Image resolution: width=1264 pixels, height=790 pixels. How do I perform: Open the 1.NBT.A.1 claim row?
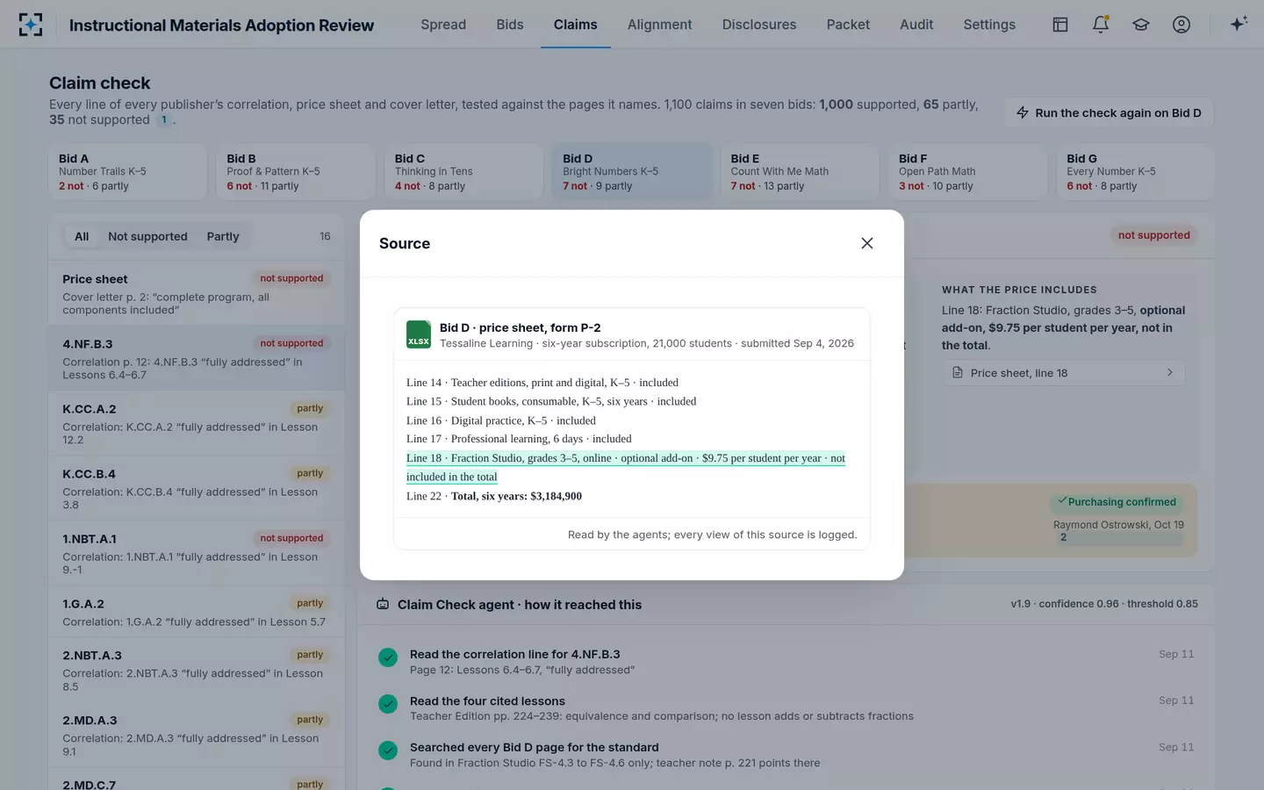(x=197, y=553)
